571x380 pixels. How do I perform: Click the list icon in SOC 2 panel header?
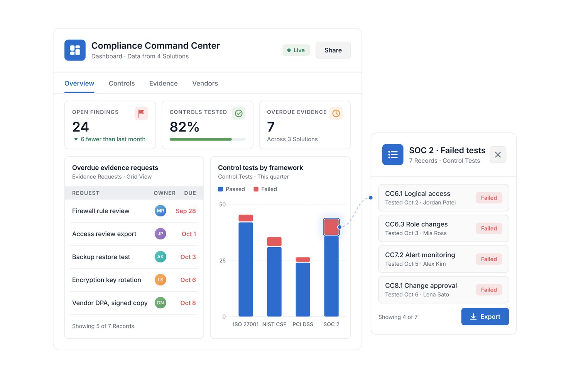[393, 155]
